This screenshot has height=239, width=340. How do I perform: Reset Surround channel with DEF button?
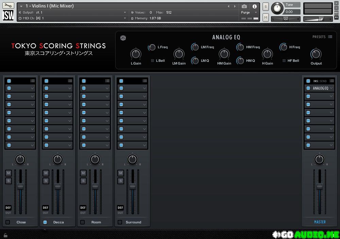click(x=120, y=208)
